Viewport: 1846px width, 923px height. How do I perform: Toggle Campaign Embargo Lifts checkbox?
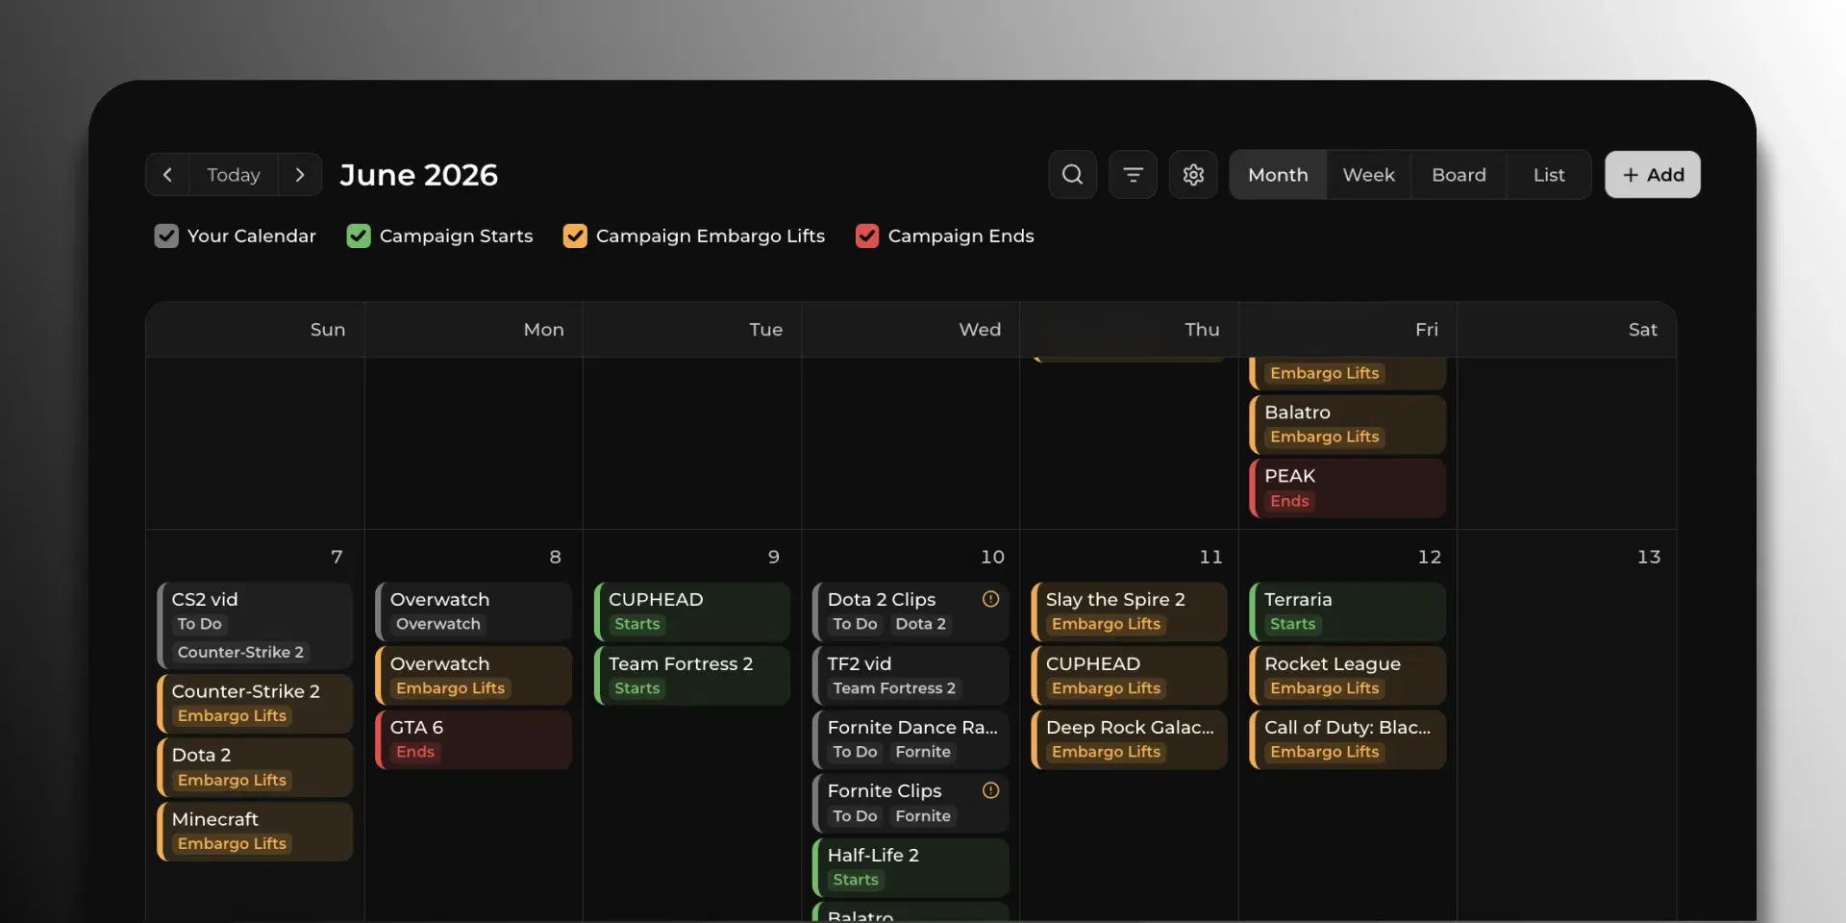pos(575,236)
